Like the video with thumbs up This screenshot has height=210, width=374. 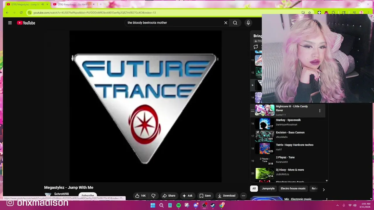coord(141,196)
